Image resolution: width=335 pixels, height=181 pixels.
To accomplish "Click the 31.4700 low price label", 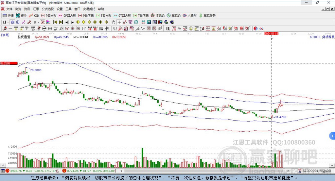I will [x=280, y=117].
